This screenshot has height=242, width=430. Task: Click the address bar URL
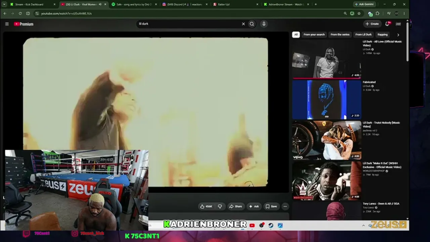(66, 13)
